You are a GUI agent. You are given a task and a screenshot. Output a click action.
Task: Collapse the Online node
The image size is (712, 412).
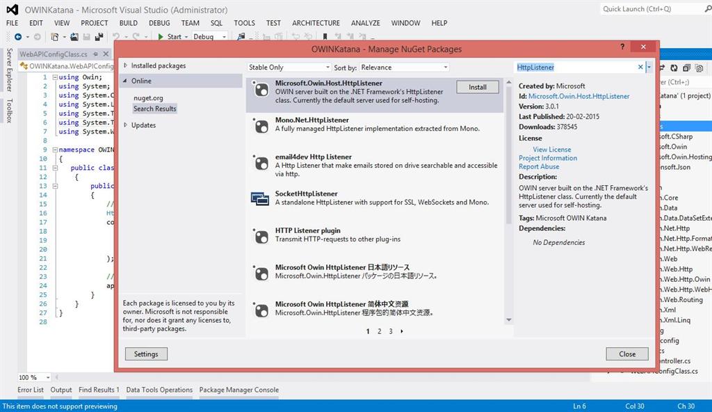tap(125, 81)
